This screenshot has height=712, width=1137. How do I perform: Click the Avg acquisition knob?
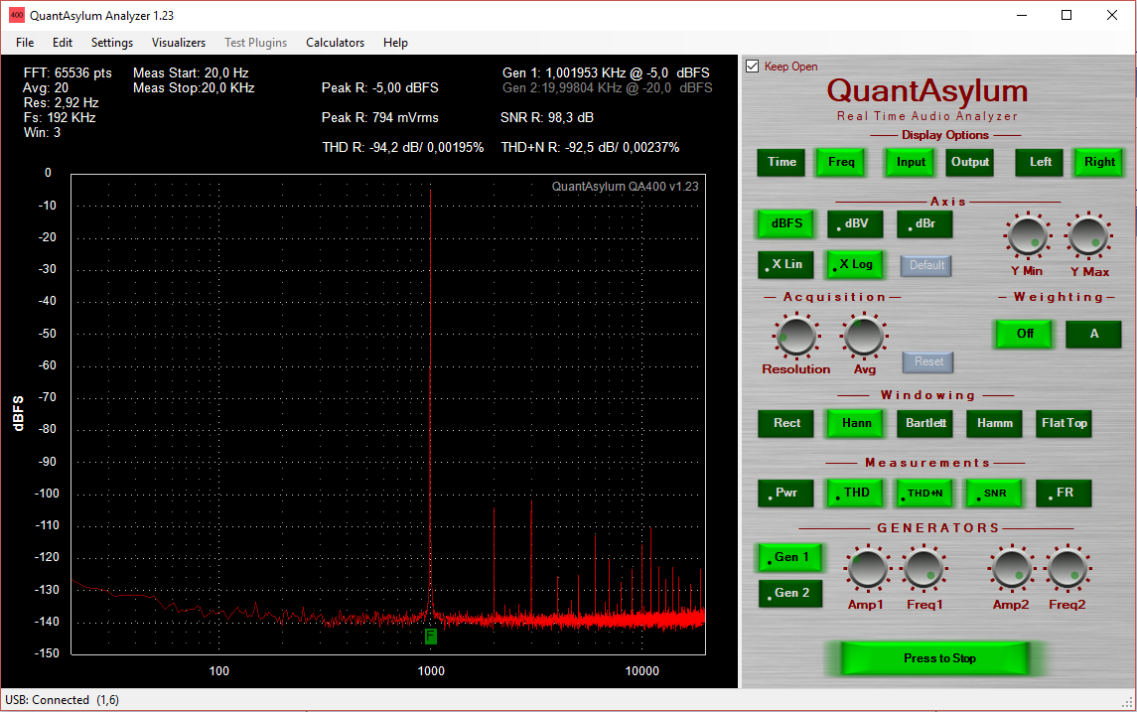pyautogui.click(x=864, y=336)
